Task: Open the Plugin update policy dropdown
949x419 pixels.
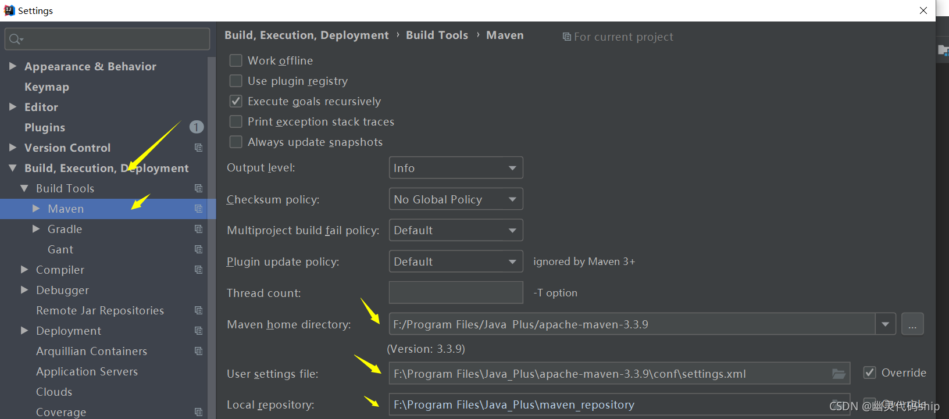Action: point(456,262)
